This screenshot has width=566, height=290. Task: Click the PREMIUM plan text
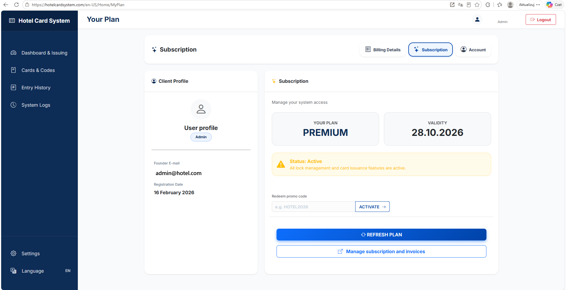coord(325,133)
